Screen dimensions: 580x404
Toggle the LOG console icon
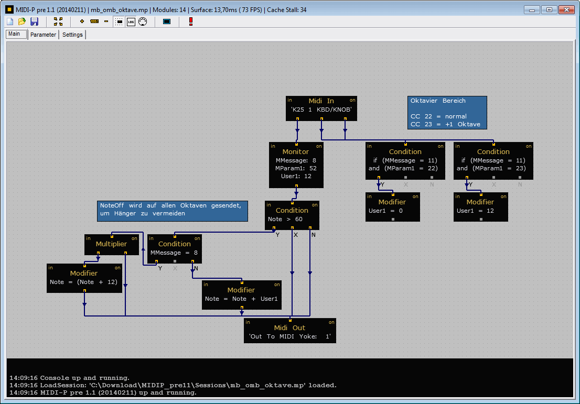[131, 22]
